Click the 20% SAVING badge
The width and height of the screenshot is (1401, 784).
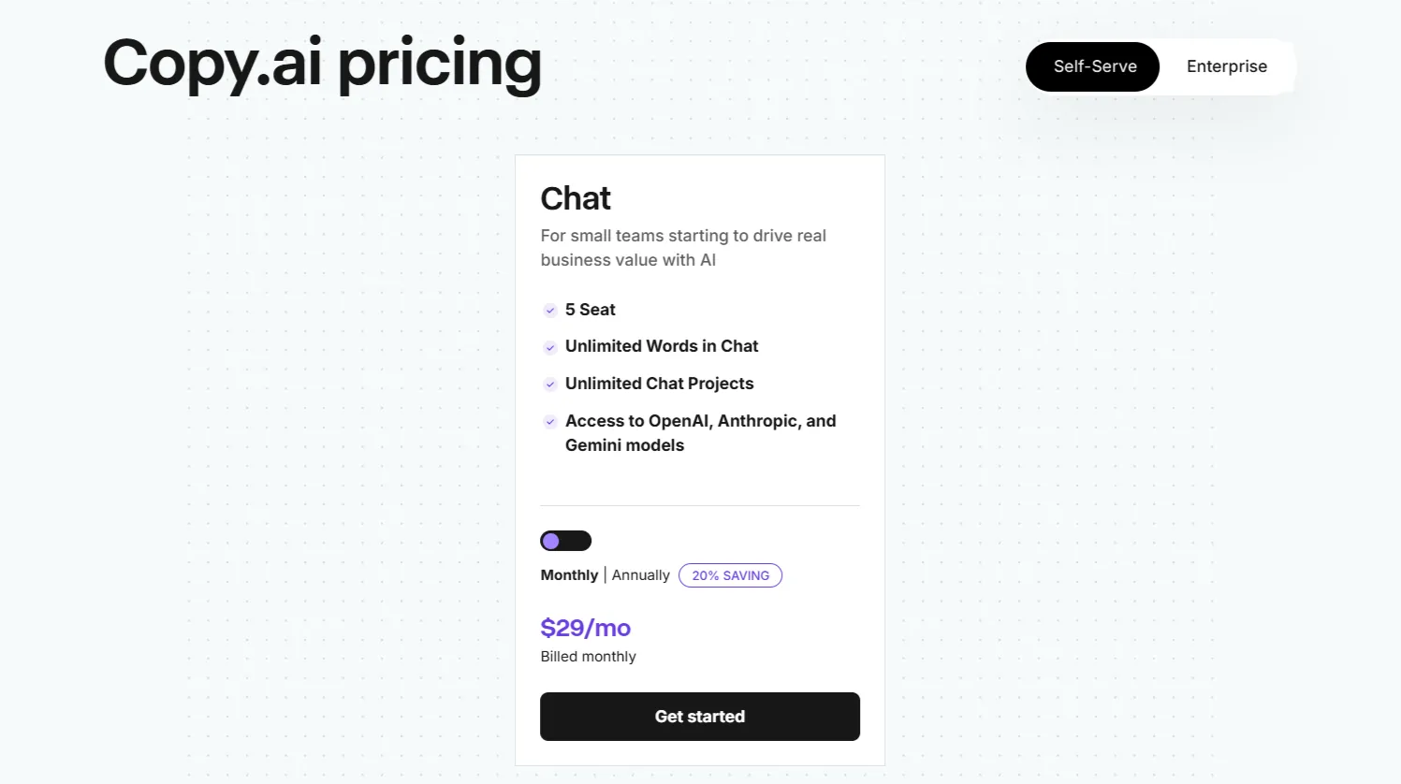click(x=730, y=575)
